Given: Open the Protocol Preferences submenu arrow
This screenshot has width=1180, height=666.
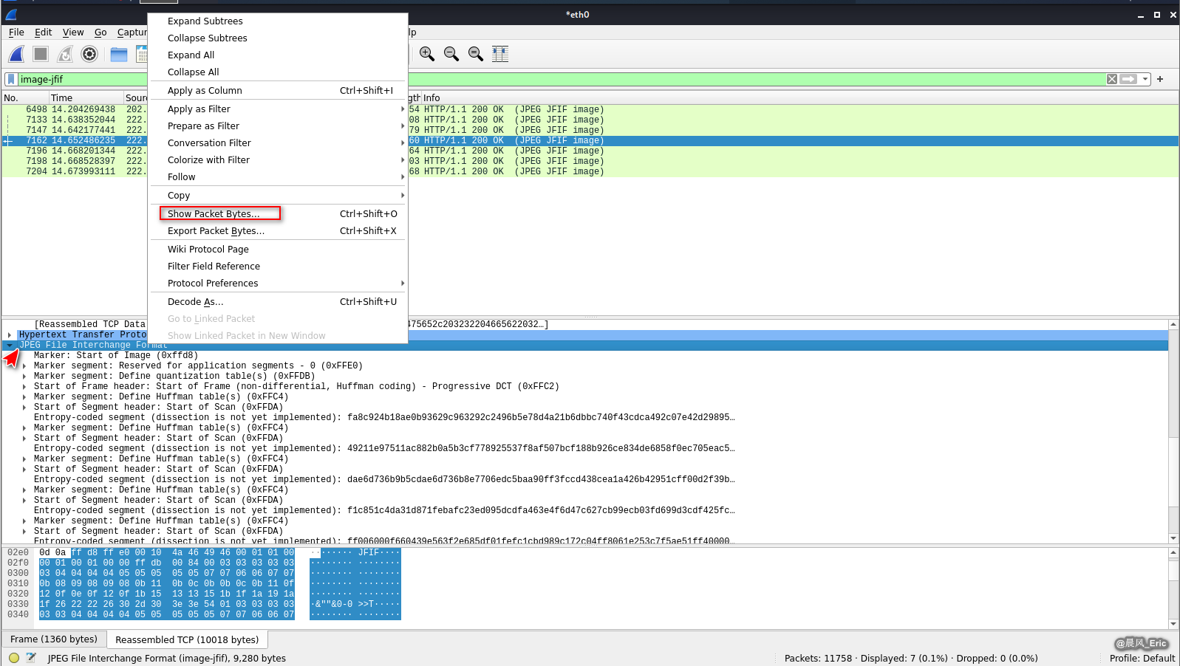Looking at the screenshot, I should pyautogui.click(x=403, y=283).
